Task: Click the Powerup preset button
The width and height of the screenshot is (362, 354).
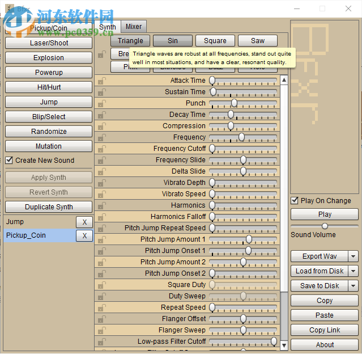Action: coord(49,73)
